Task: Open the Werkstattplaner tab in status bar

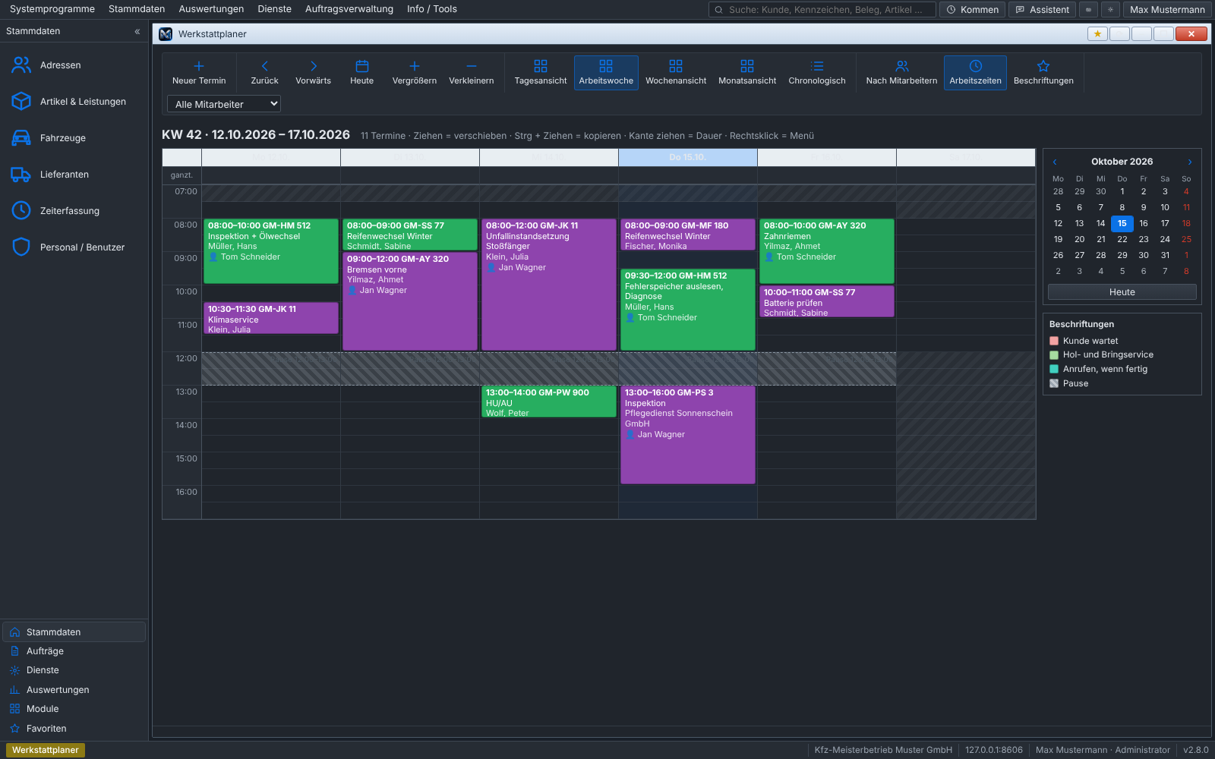Action: click(46, 750)
